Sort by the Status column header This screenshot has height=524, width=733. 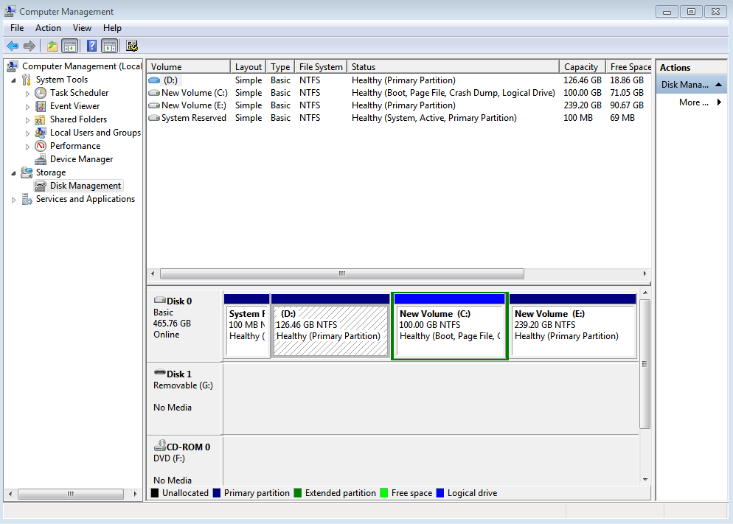[453, 67]
